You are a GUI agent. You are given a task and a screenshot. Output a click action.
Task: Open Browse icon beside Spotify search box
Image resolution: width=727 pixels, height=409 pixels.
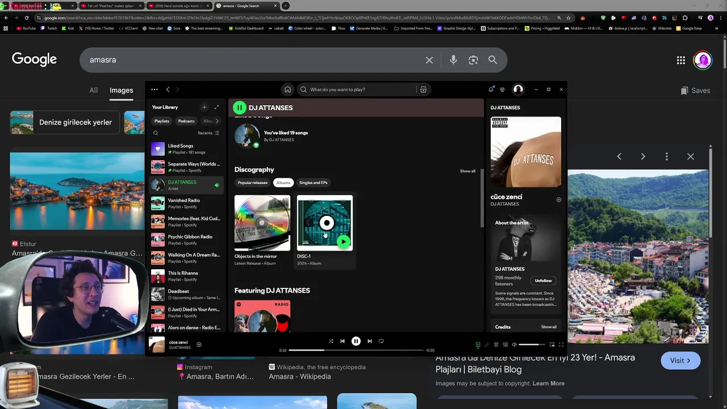point(423,89)
